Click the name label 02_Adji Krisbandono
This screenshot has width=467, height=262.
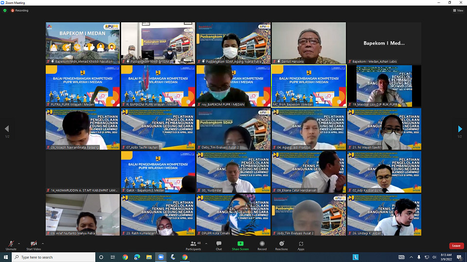tap(367, 190)
